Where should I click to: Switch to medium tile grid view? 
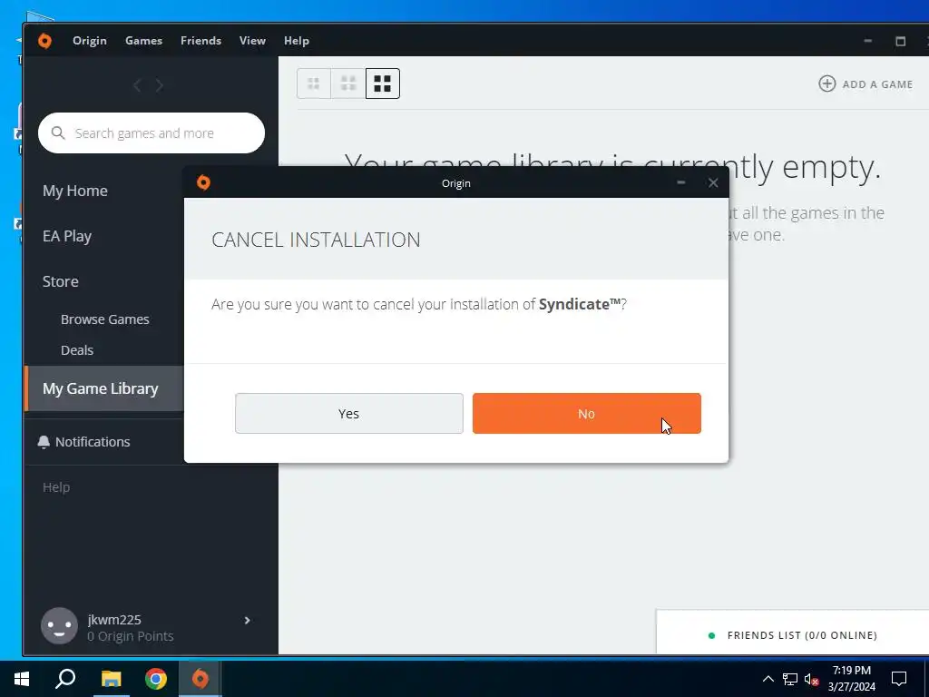pyautogui.click(x=348, y=83)
